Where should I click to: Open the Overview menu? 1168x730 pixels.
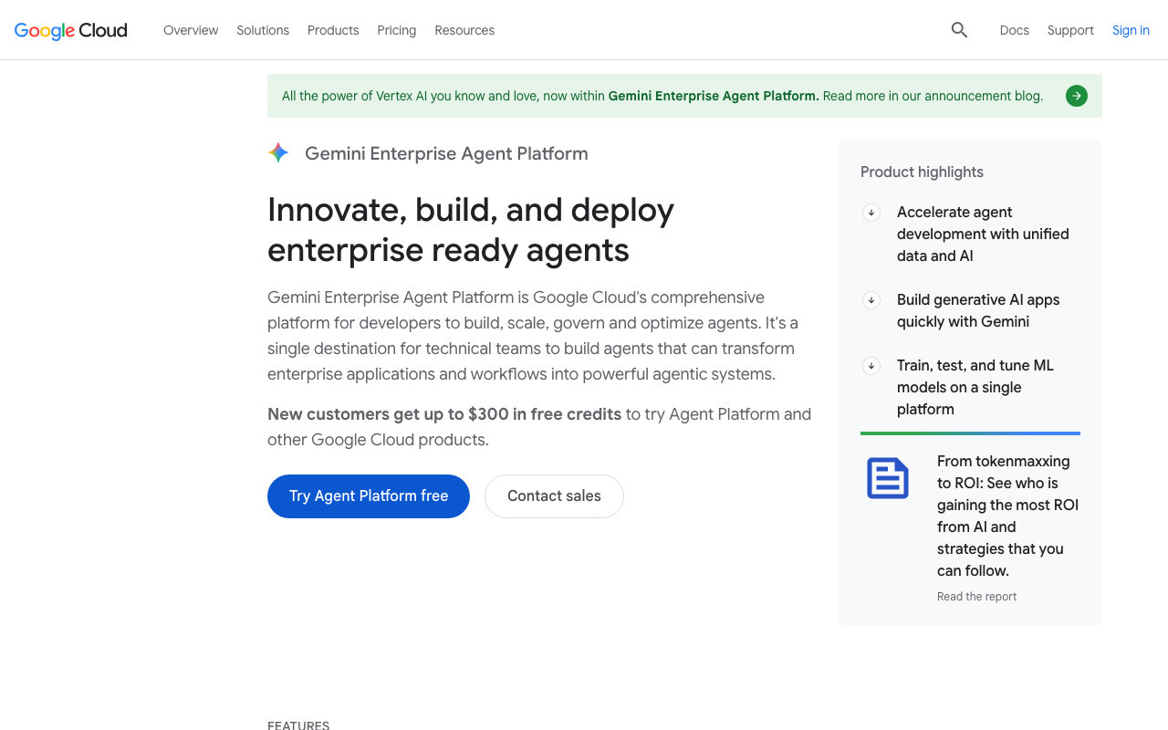(x=191, y=30)
